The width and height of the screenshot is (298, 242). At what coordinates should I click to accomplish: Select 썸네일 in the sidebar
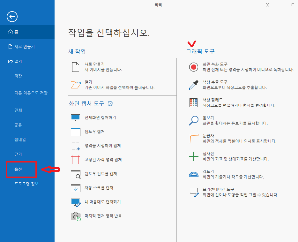pyautogui.click(x=20, y=140)
